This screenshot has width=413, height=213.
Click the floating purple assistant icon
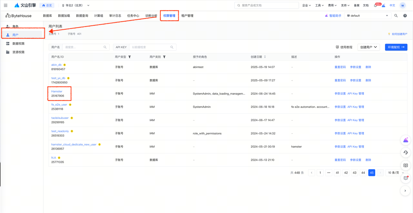(406, 140)
